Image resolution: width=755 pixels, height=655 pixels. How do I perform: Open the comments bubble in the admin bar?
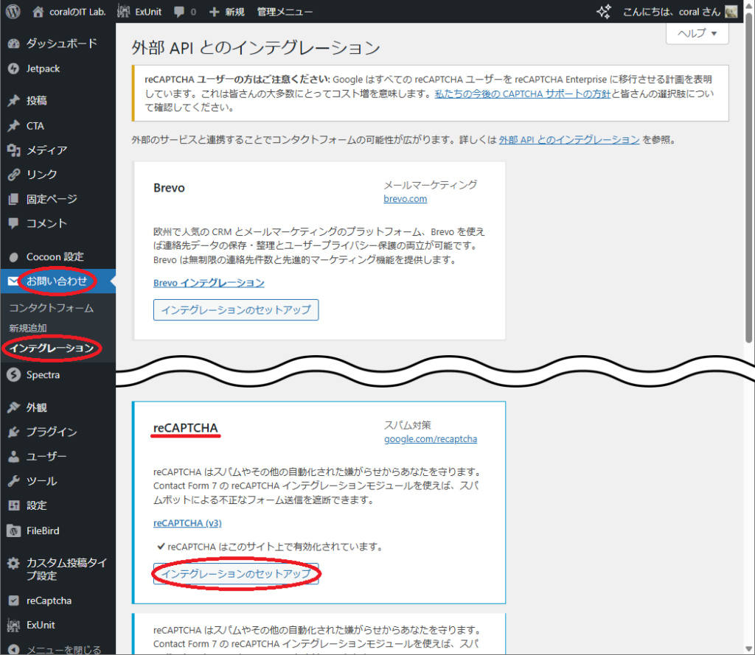pos(179,12)
